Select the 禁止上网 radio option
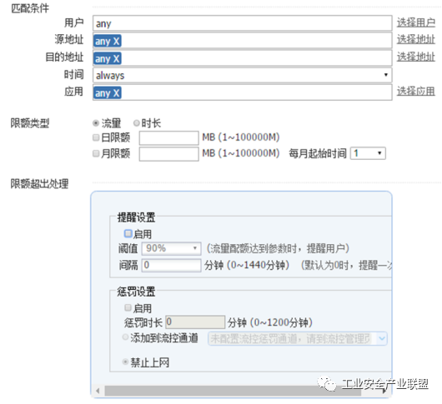Viewport: 442px width, 404px height. click(x=125, y=362)
